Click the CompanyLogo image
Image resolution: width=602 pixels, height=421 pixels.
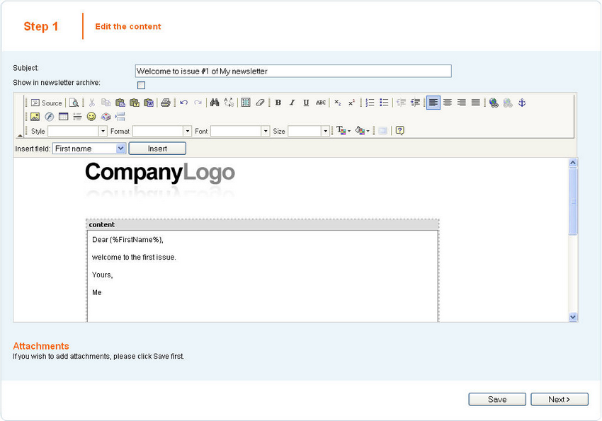click(x=160, y=180)
